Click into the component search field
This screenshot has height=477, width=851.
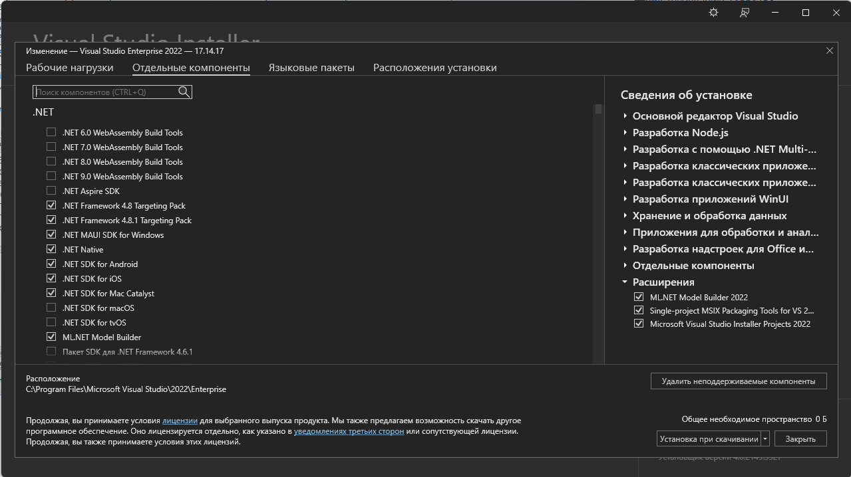coord(105,92)
